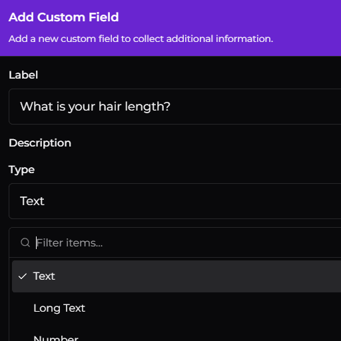Choose the Long Text option
Image resolution: width=341 pixels, height=341 pixels.
(x=176, y=308)
